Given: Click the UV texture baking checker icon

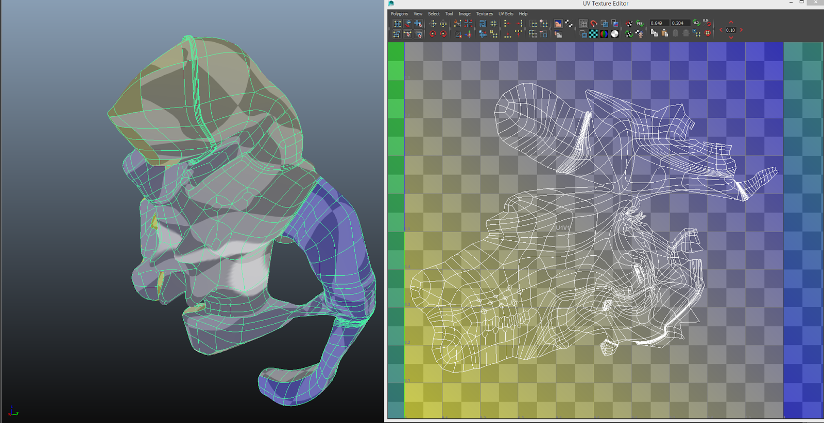Looking at the screenshot, I should tap(629, 23).
